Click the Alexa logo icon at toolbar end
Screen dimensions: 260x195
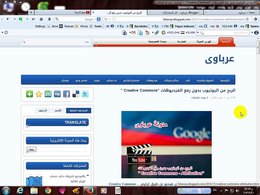point(256,32)
